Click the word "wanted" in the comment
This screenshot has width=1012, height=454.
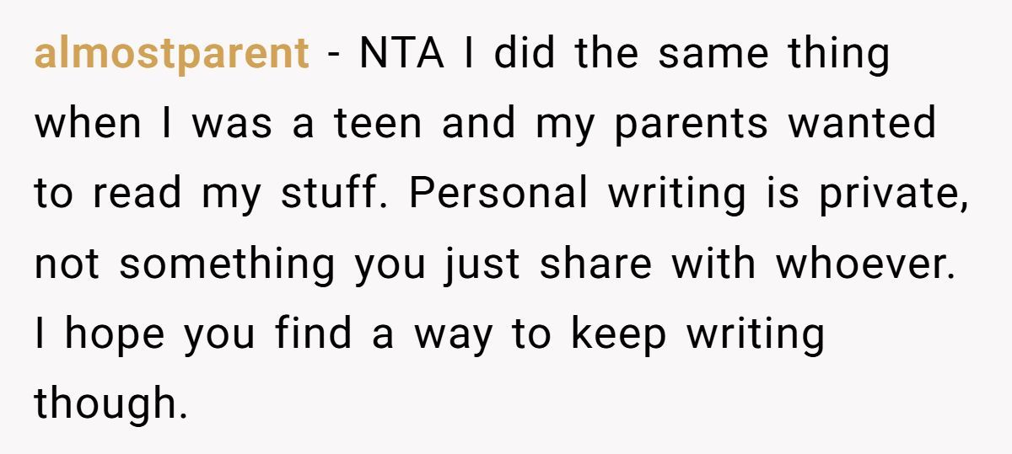pyautogui.click(x=861, y=125)
